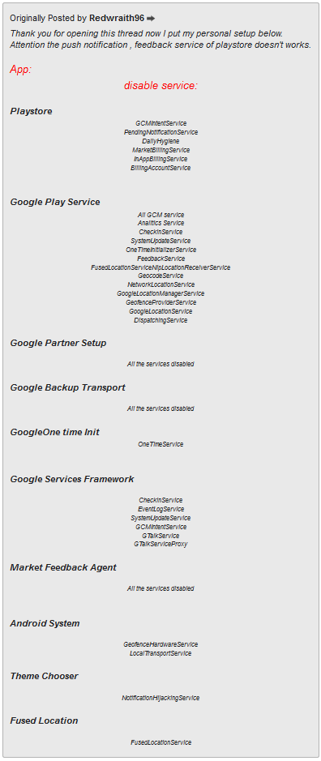Click the Market Feedback Agent heading
The height and width of the screenshot is (761, 321).
click(63, 567)
